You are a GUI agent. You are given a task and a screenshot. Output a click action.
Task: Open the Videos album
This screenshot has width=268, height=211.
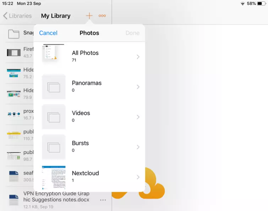(81, 116)
